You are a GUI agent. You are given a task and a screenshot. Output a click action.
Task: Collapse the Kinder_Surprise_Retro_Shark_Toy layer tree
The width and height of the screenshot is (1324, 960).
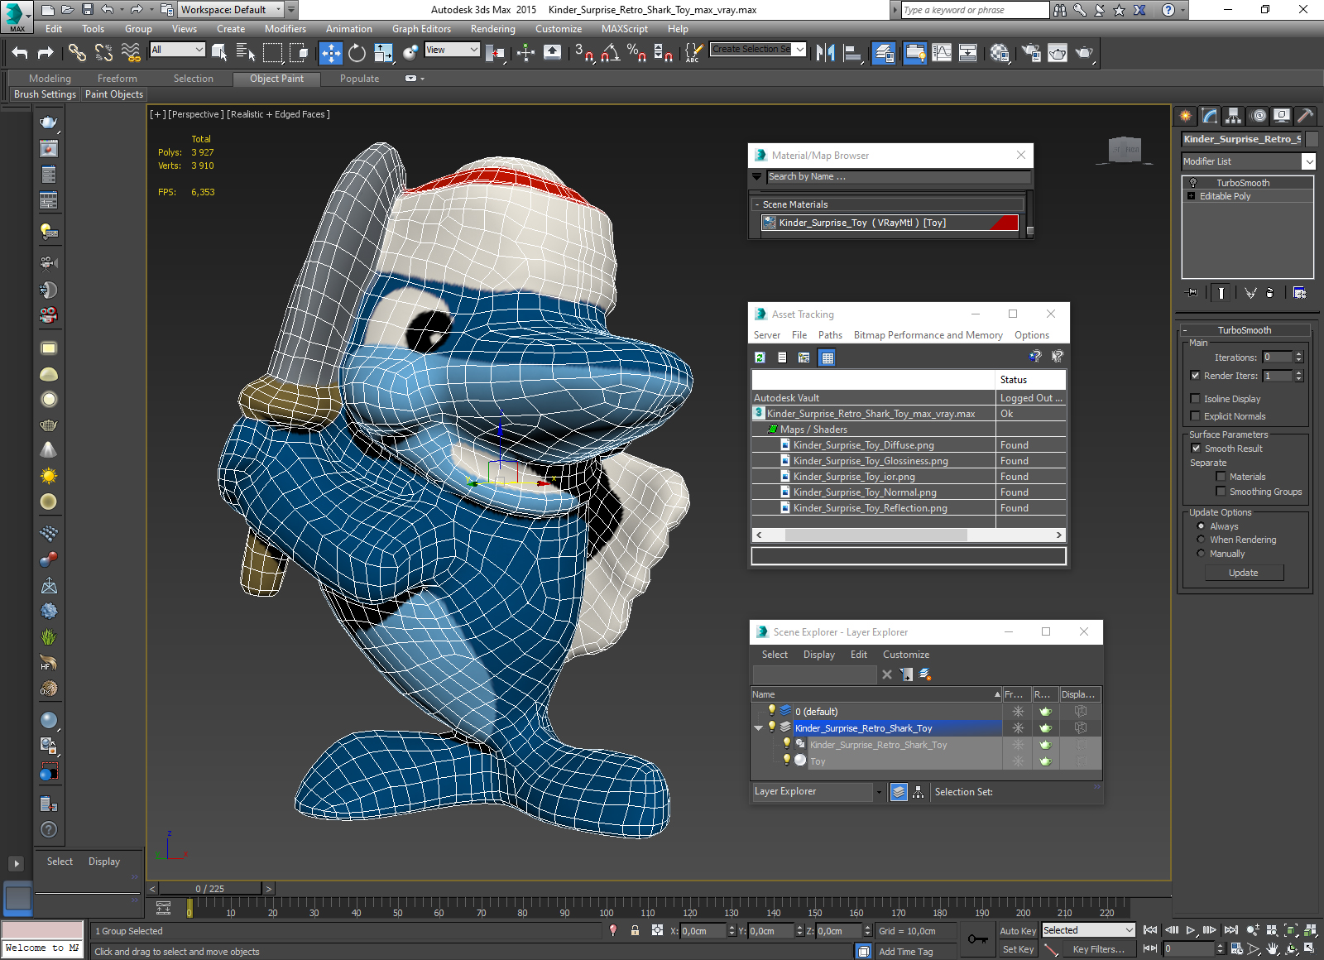pyautogui.click(x=758, y=728)
